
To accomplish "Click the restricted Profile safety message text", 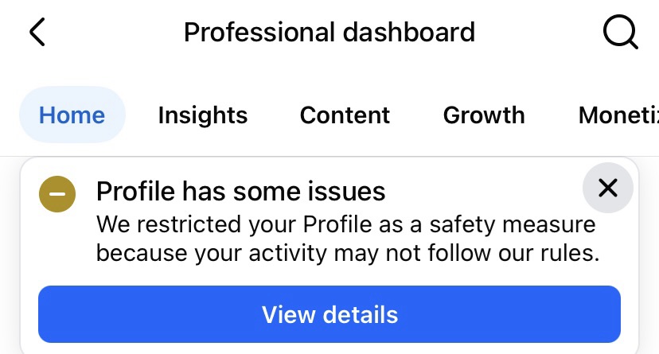I will [348, 239].
